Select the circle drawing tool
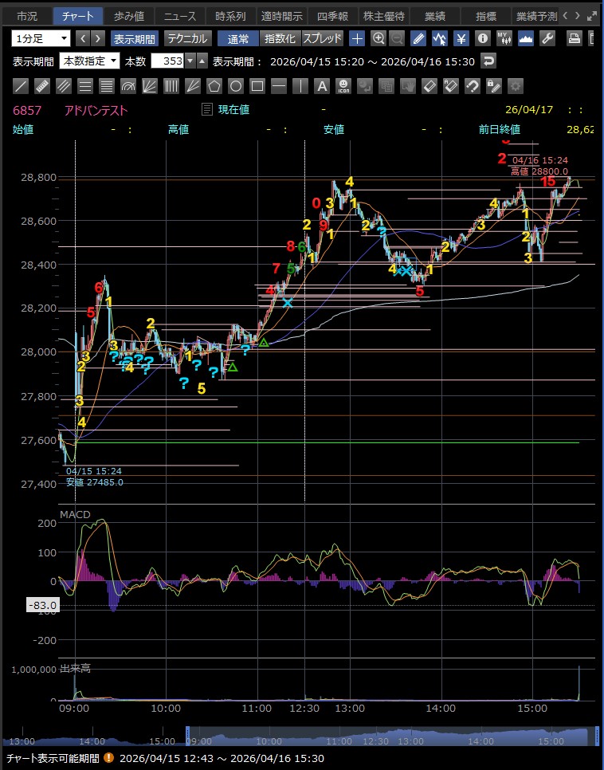Image resolution: width=604 pixels, height=770 pixels. click(x=236, y=86)
